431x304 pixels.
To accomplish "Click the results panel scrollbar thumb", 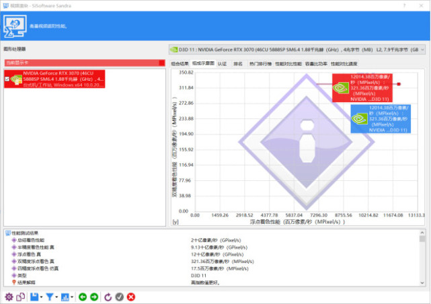I will (422, 239).
